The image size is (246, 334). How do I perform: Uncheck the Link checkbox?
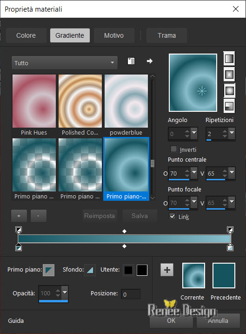(173, 216)
